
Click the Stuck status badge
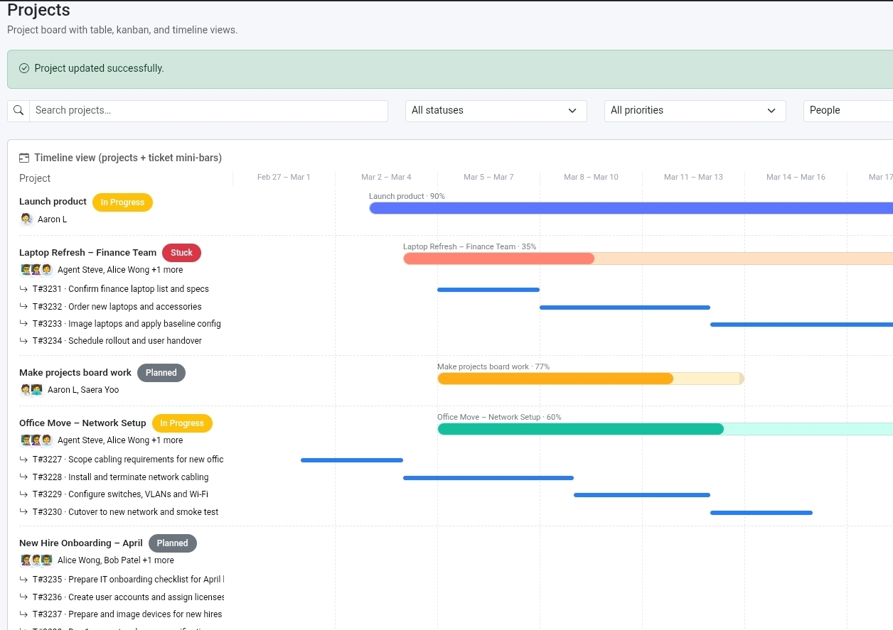coord(181,253)
